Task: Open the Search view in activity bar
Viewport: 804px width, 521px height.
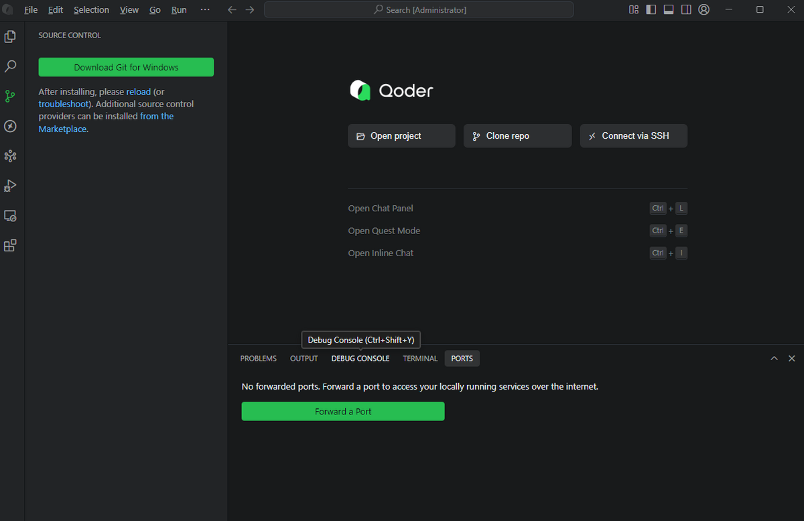Action: (x=10, y=66)
